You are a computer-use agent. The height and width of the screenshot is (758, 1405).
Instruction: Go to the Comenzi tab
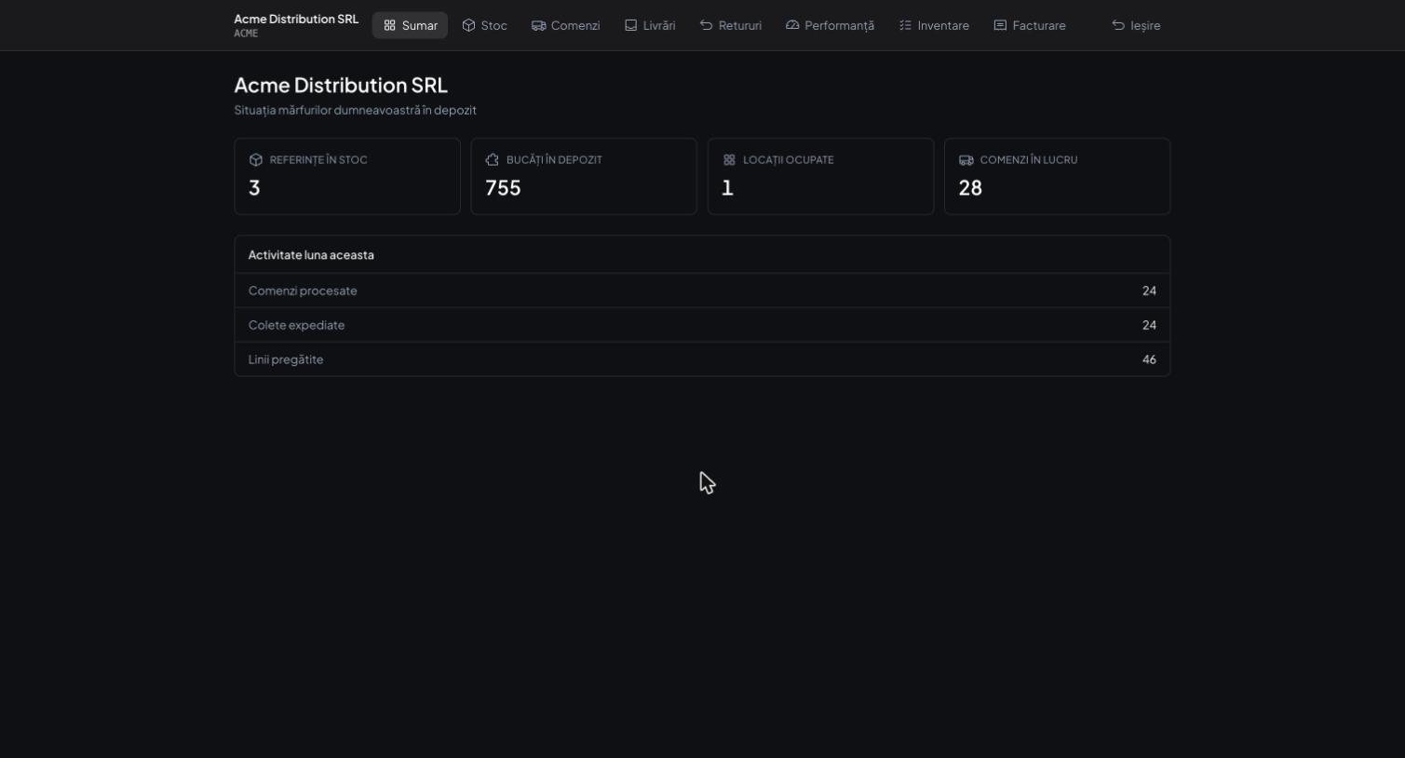click(566, 25)
